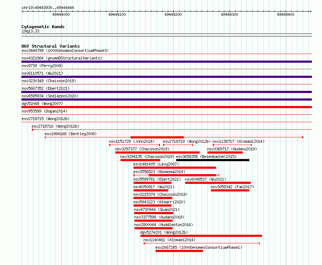The image size is (322, 265).
Task: Click the thick segment of esv1994168 feature
Action: tap(157, 137)
